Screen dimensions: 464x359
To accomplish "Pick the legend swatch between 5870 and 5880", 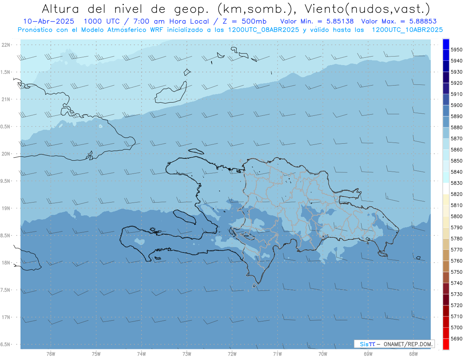I will point(446,133).
